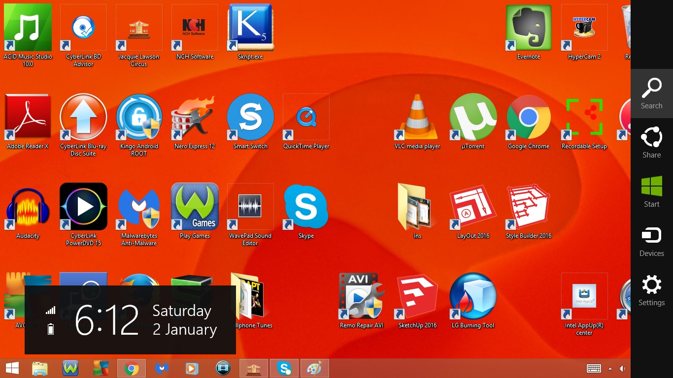Launch VLC media player shortcut
Image resolution: width=673 pixels, height=378 pixels.
(417, 122)
